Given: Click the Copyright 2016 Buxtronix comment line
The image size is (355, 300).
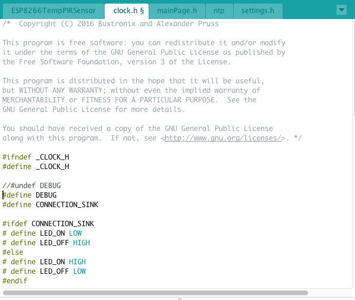Looking at the screenshot, I should click(111, 24).
